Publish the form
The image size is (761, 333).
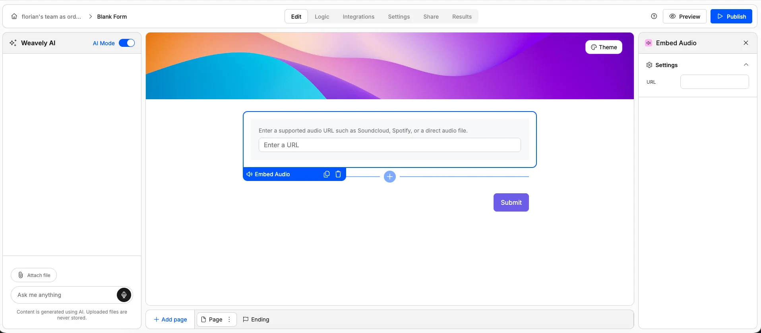point(731,17)
